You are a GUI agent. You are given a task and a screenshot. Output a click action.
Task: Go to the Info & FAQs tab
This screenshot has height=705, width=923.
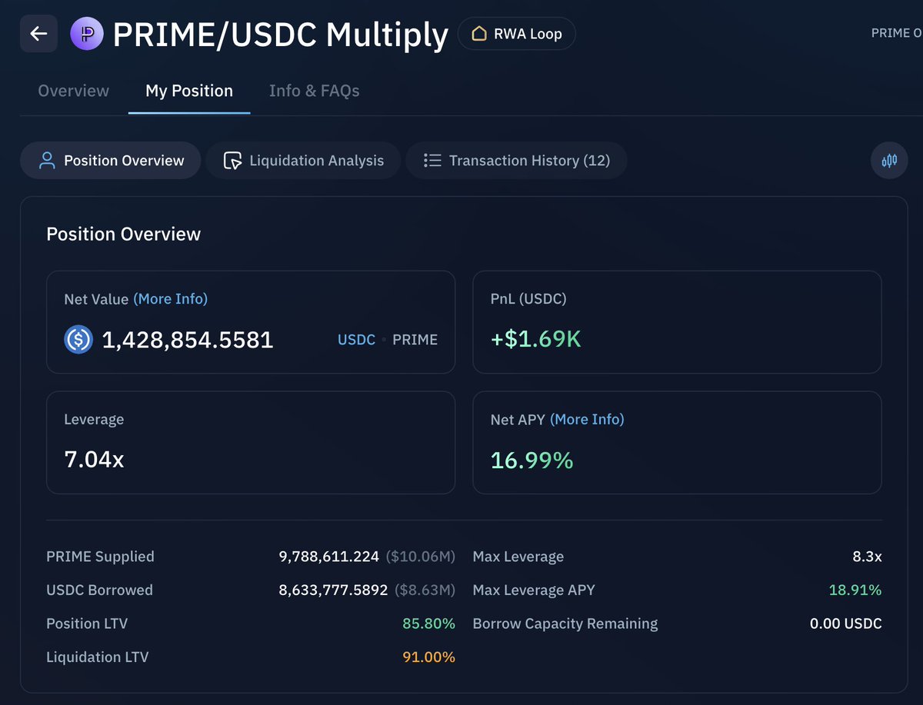point(314,91)
